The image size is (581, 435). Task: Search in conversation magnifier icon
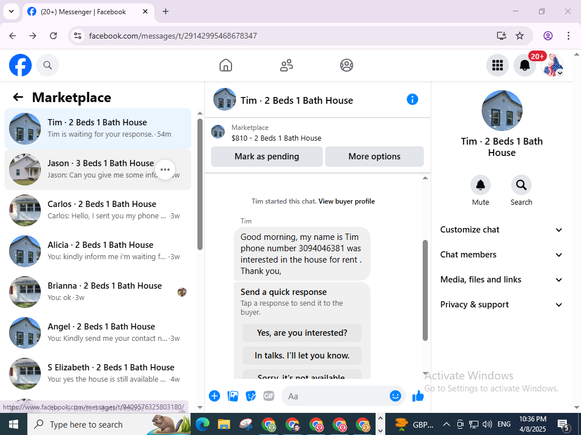tap(521, 184)
